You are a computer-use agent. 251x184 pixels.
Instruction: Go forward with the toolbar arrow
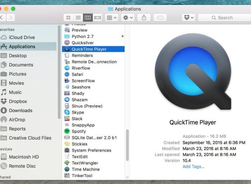pyautogui.click(x=11, y=17)
